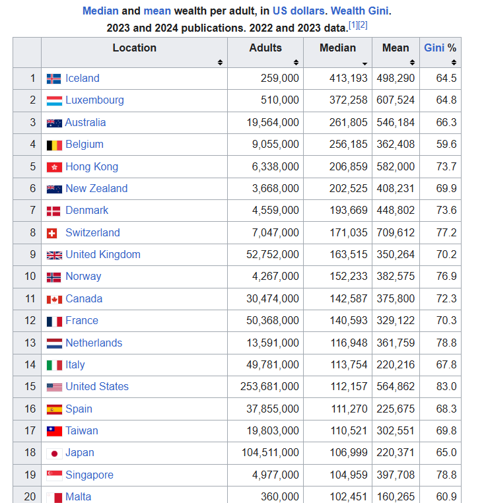Screen dimensions: 486x503
Task: Click the Iceland flag icon
Action: [x=54, y=79]
